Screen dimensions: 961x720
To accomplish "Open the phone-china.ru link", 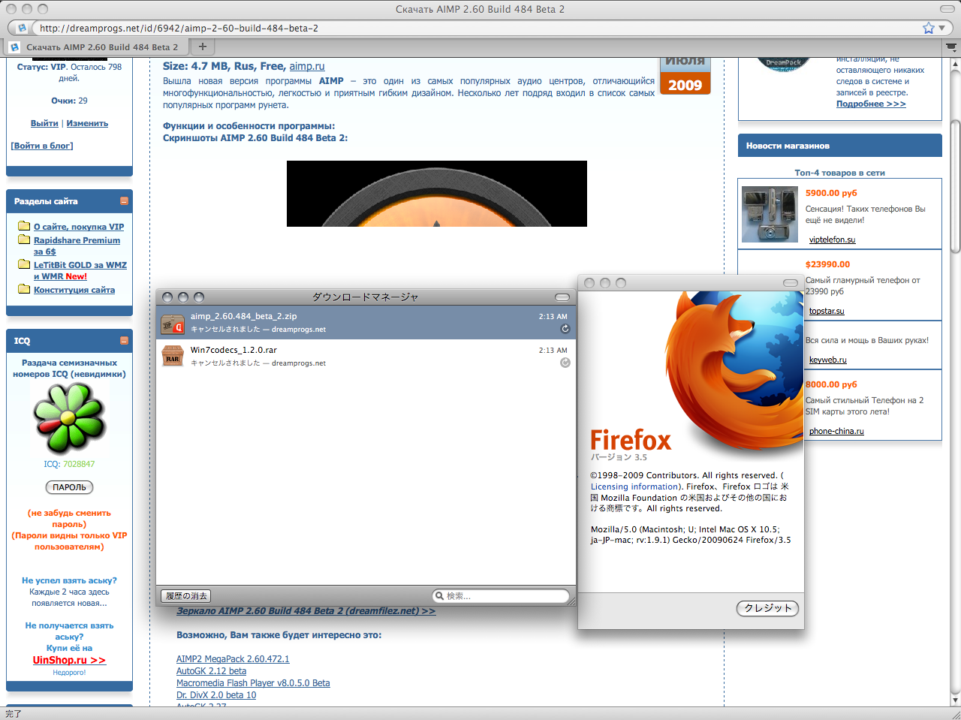I will point(836,432).
